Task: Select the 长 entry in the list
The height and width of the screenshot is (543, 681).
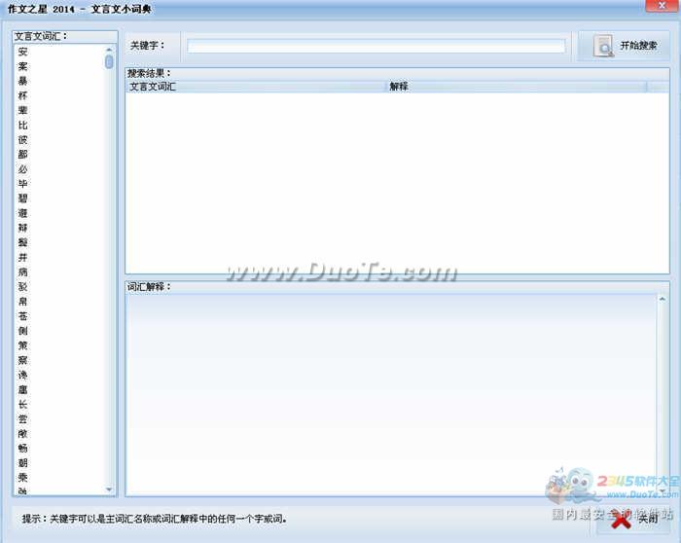Action: coord(22,404)
